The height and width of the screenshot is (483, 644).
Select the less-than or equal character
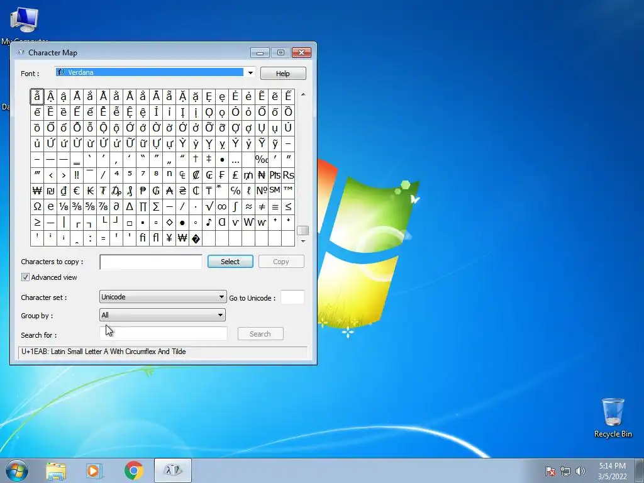pyautogui.click(x=288, y=206)
